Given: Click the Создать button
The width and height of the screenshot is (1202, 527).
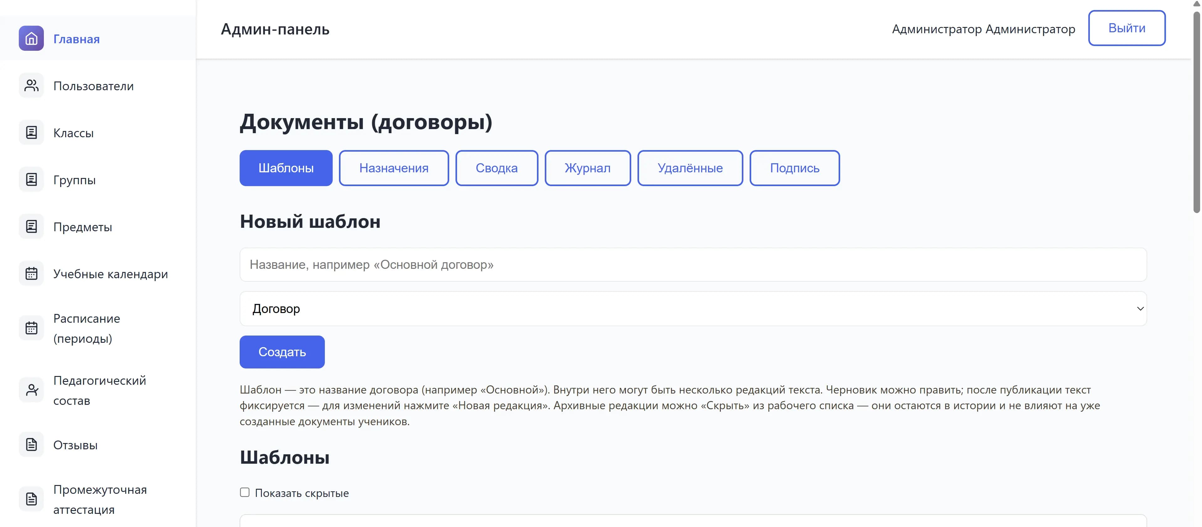Looking at the screenshot, I should click(282, 352).
